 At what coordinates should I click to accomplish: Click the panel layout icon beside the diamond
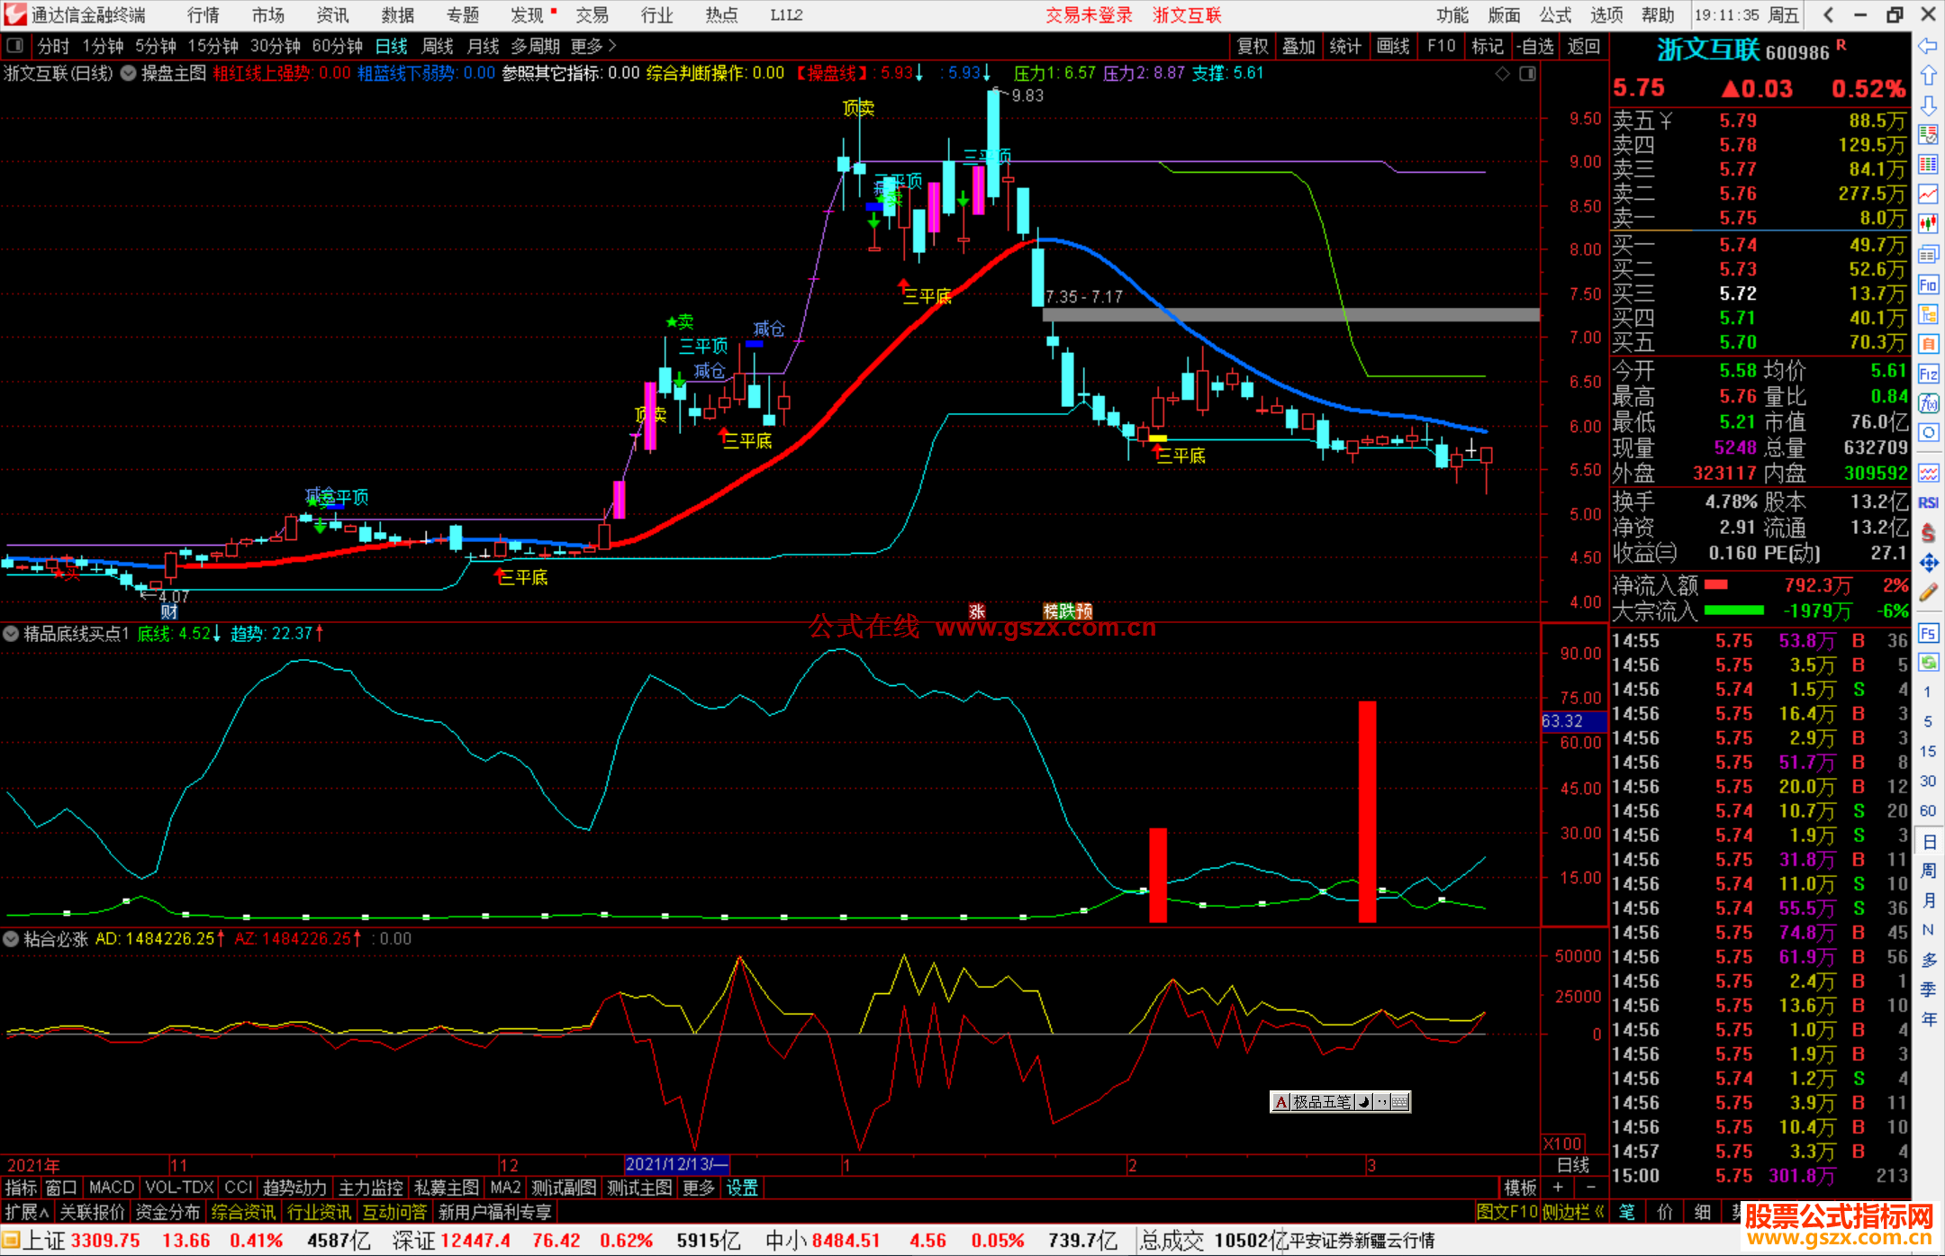1527,74
